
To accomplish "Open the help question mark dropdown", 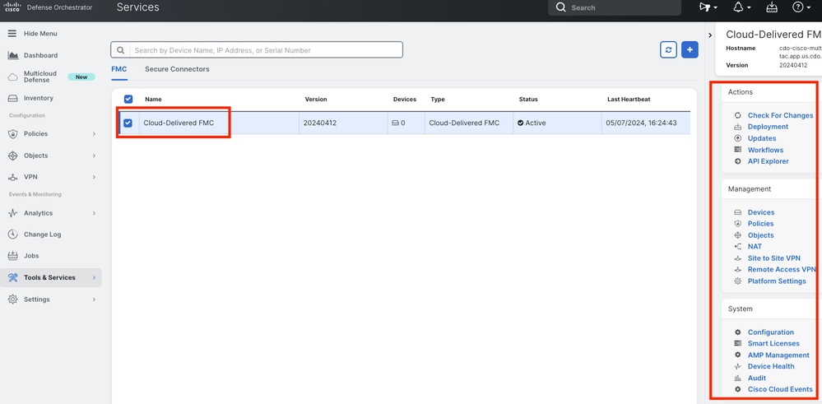I will tap(801, 7).
